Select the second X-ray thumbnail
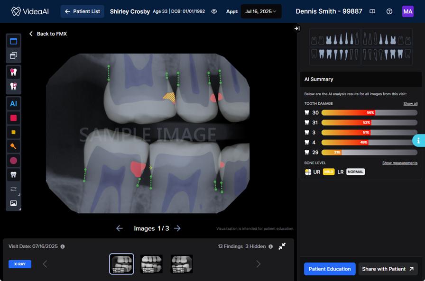425x281 pixels. point(151,264)
